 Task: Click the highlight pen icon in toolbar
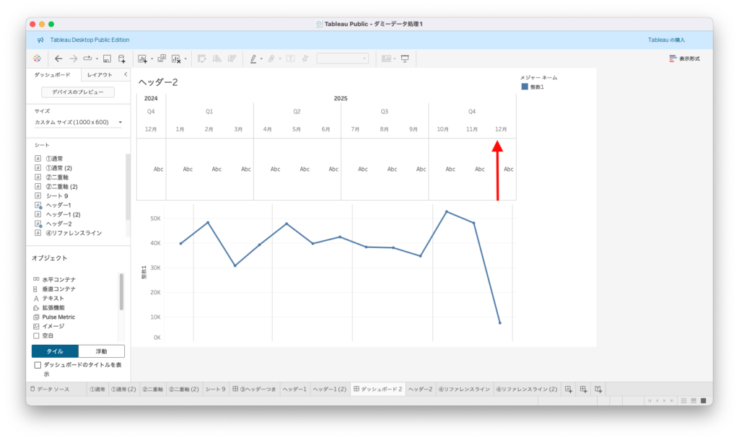point(253,58)
